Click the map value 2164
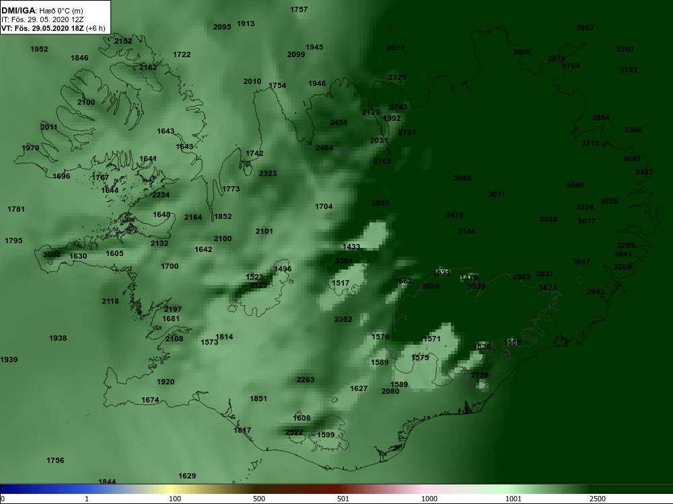Viewport: 673px width, 504px height. pos(192,217)
